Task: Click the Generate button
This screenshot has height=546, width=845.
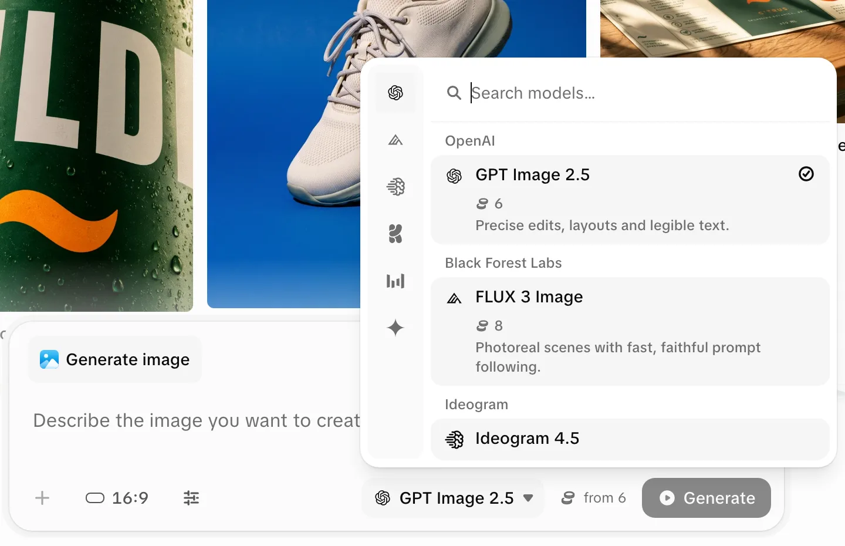Action: [707, 498]
